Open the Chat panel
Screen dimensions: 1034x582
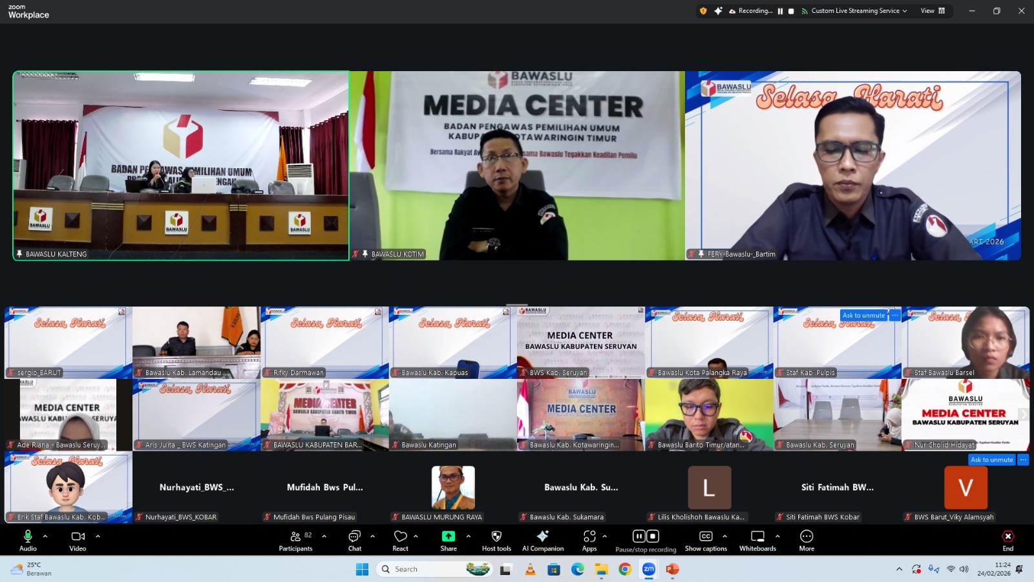354,537
